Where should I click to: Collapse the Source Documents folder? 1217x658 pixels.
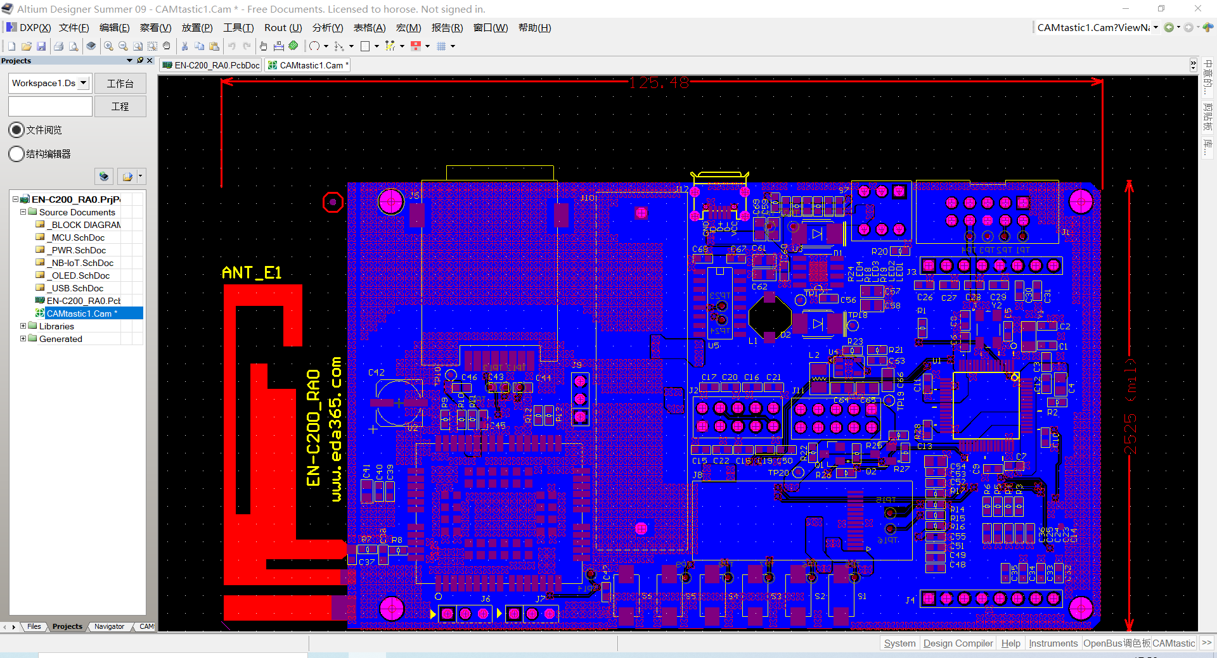click(23, 212)
